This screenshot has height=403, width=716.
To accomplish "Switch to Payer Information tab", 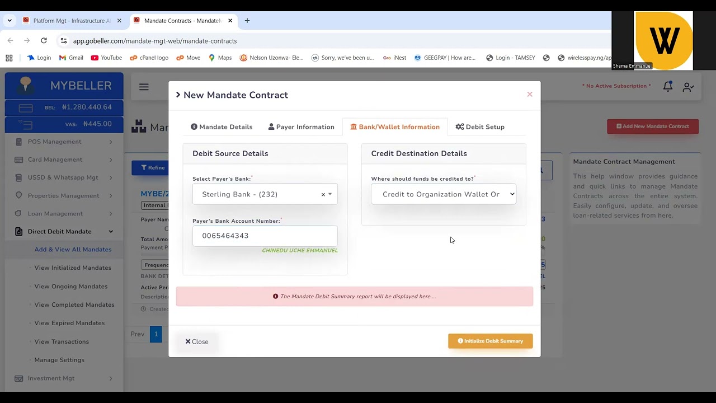I will pos(301,127).
